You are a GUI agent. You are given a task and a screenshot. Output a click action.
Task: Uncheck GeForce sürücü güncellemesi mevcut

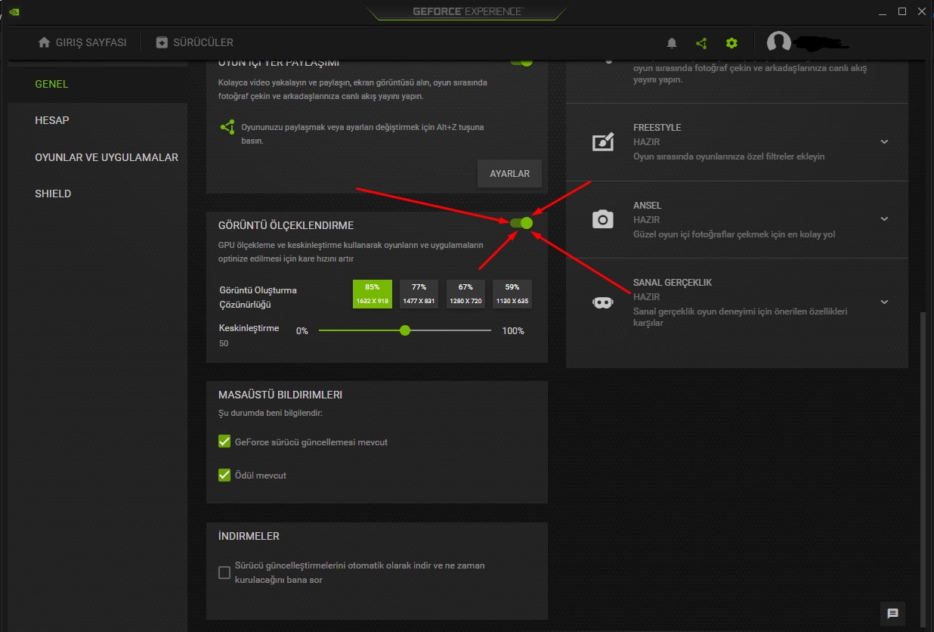[224, 441]
